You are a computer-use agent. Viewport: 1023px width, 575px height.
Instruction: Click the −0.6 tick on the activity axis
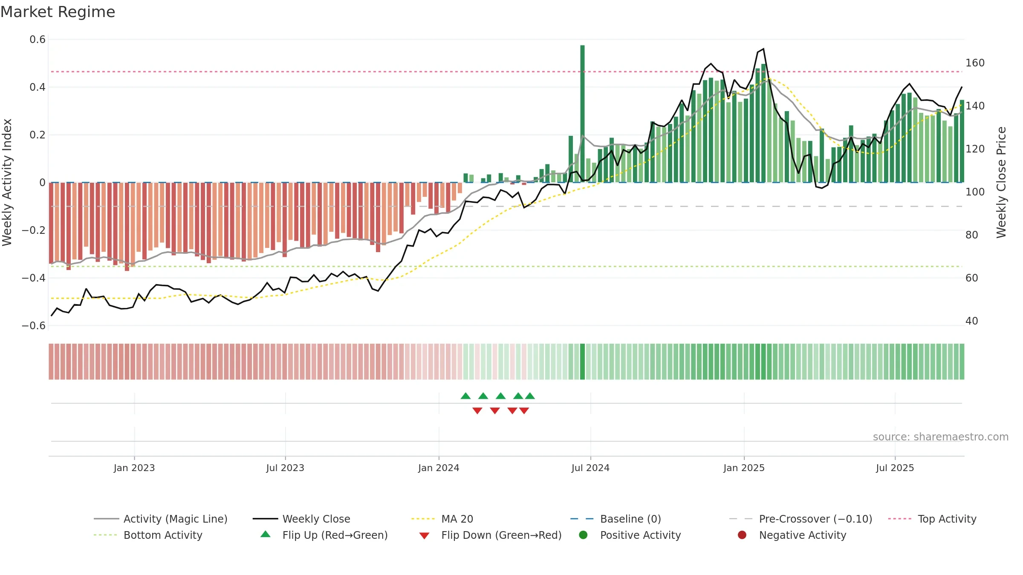(34, 326)
